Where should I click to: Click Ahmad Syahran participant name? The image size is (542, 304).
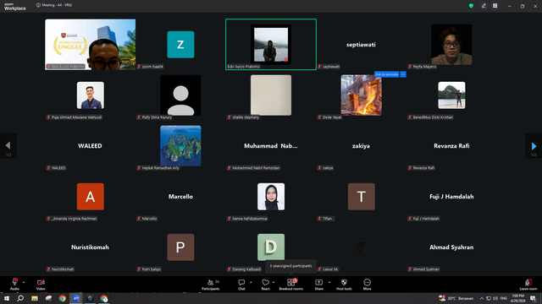click(x=451, y=247)
